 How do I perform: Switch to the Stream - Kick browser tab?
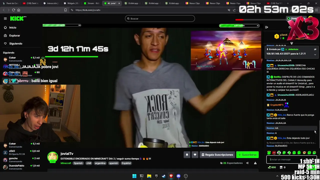(92, 3)
